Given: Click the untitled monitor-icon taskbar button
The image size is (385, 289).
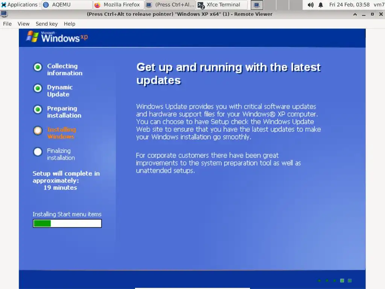Looking at the screenshot, I should (x=257, y=5).
